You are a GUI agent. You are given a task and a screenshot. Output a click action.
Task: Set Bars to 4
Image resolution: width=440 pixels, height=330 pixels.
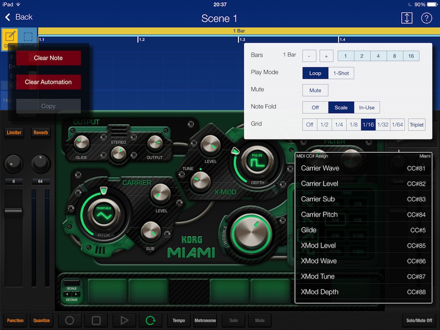point(378,56)
